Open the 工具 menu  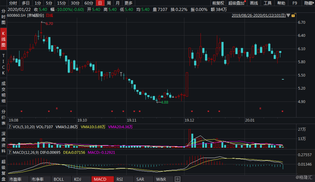(267, 3)
